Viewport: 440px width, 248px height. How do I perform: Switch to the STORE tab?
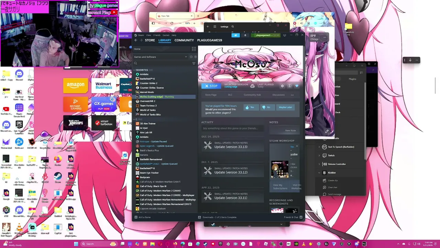150,40
